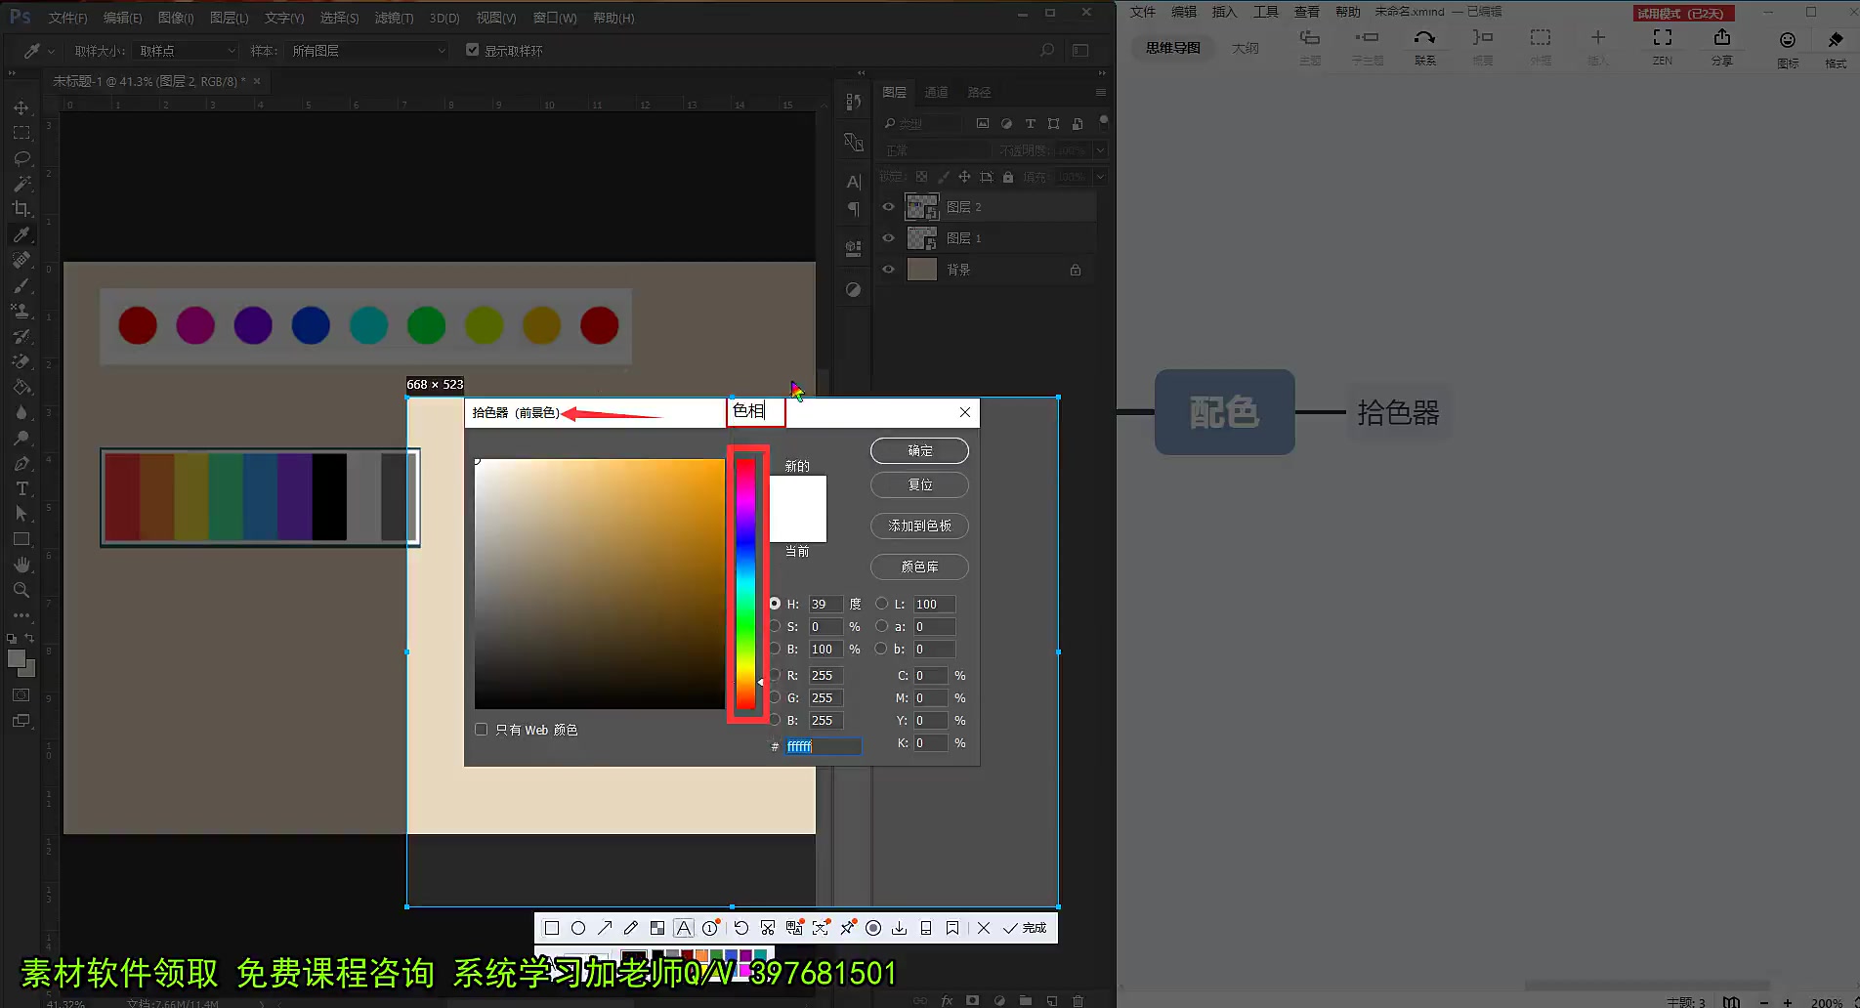Click the 分享 share icon in XMind

tap(1721, 46)
